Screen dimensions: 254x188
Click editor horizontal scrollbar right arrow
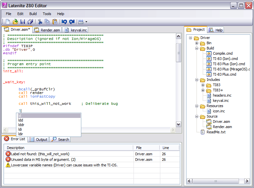tap(173, 130)
